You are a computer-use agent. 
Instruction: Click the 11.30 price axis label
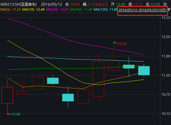click(x=165, y=75)
